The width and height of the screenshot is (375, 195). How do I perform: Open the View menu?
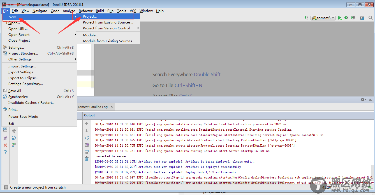[25, 11]
